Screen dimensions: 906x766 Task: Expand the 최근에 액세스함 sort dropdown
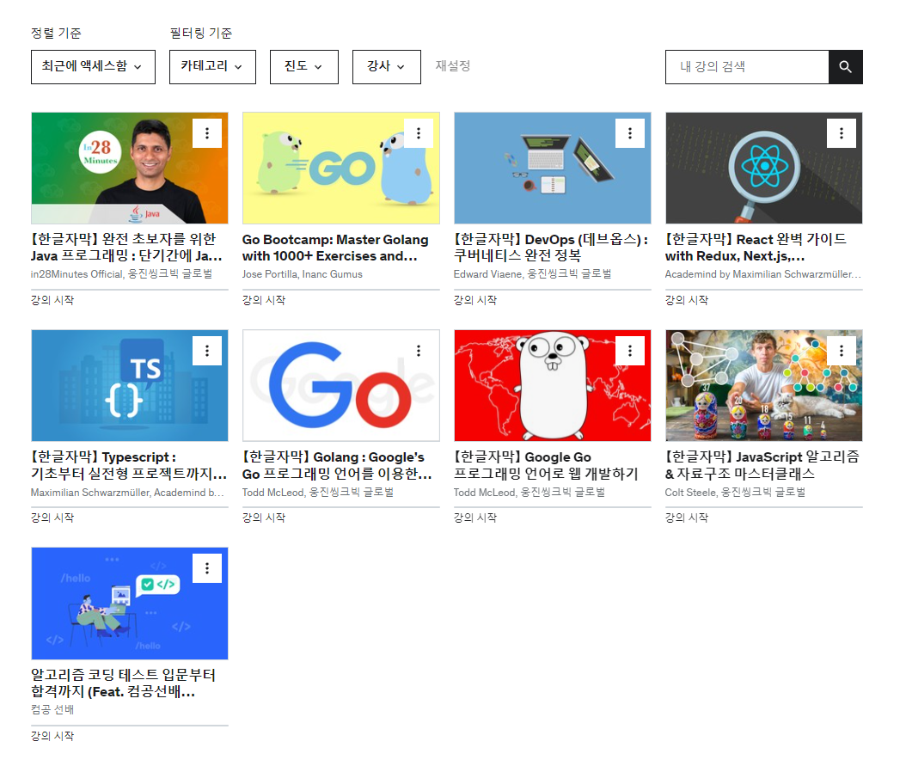[93, 67]
